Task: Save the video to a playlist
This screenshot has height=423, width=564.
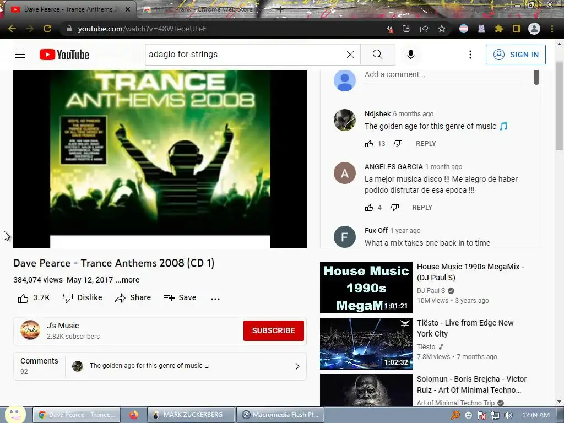Action: 180,298
